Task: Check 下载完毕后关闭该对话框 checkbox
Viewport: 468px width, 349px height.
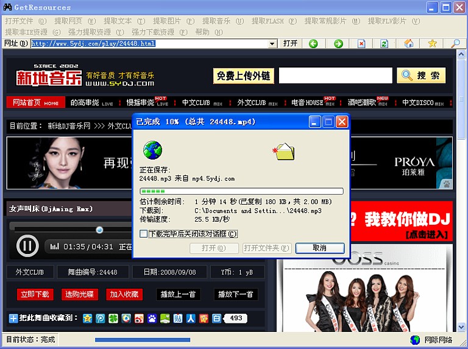Action: coord(144,234)
